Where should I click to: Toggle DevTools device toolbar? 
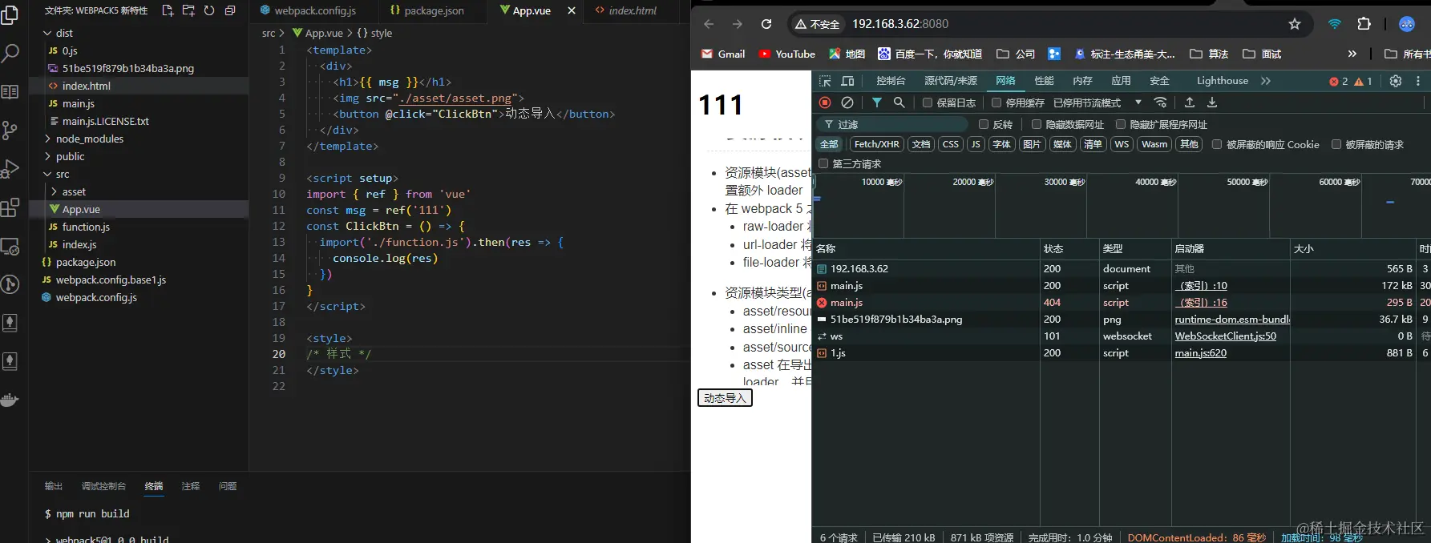tap(847, 81)
